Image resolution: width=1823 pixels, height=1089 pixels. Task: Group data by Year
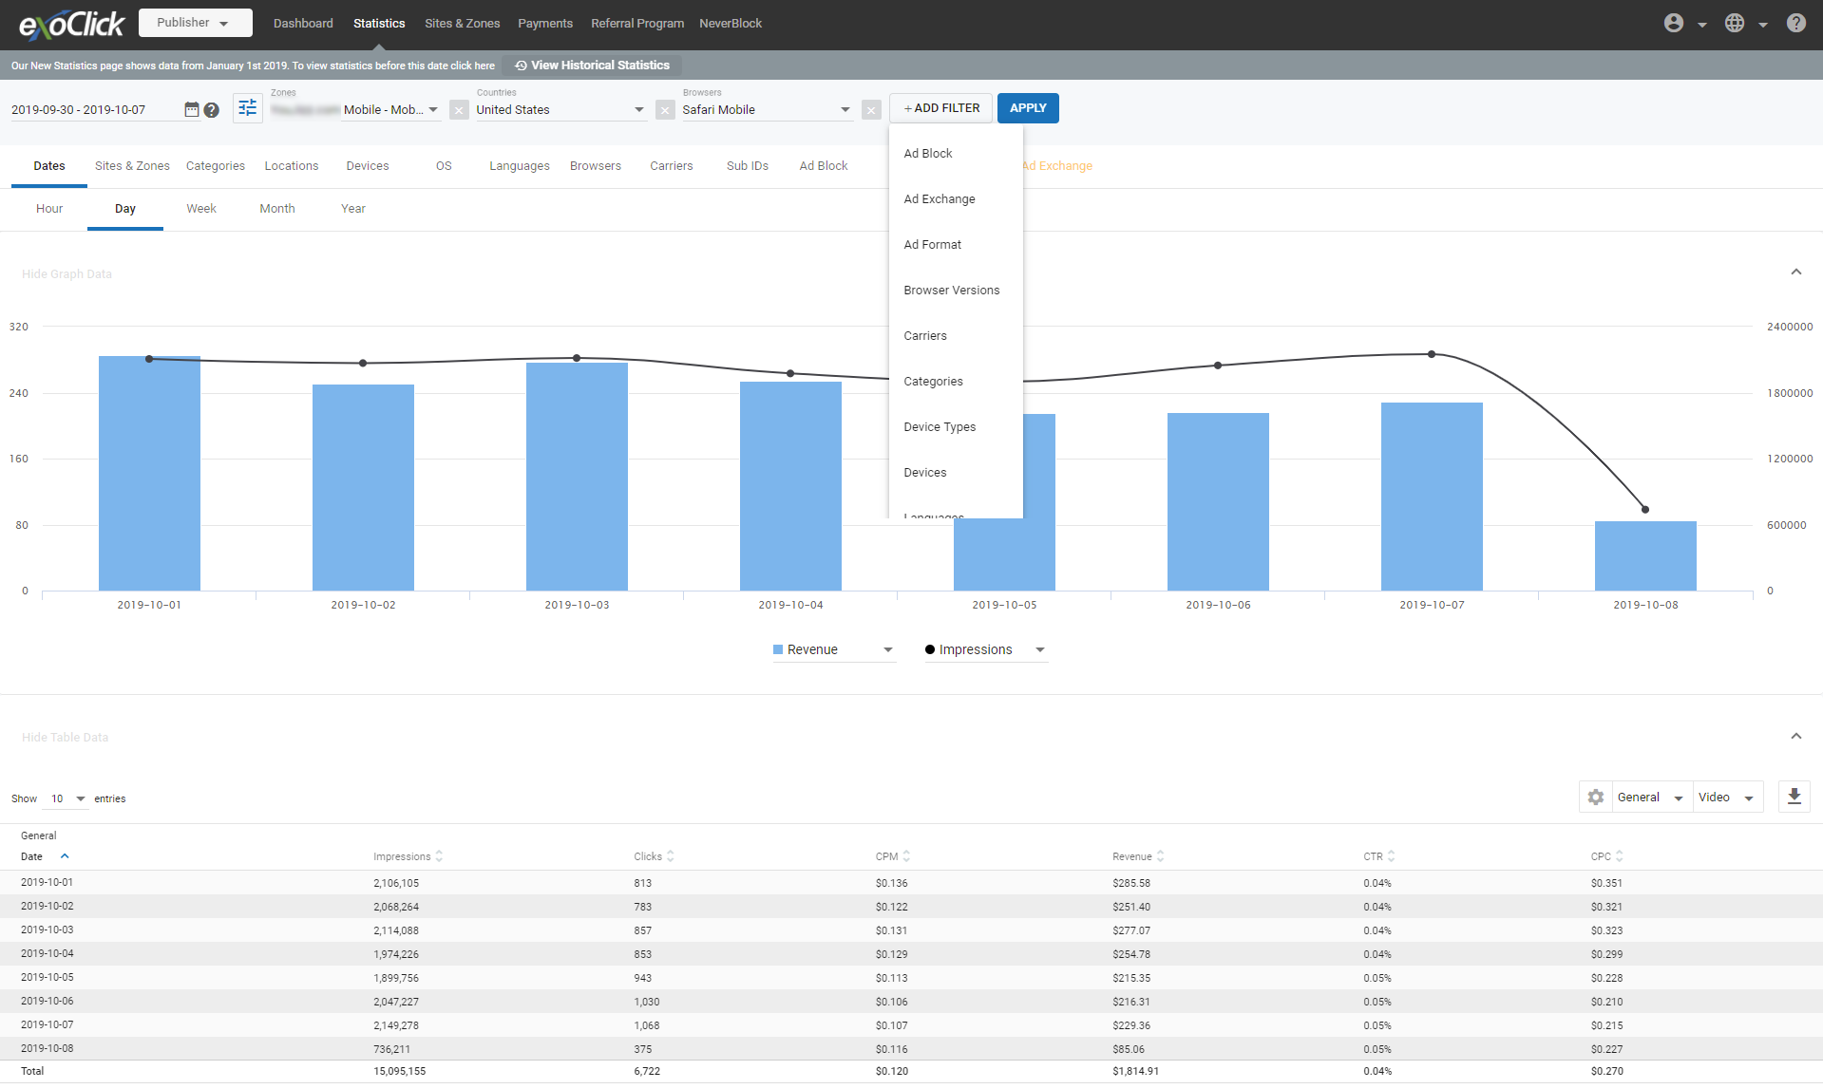(x=353, y=209)
